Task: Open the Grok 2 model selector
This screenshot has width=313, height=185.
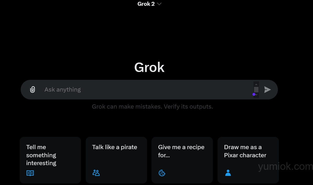Action: [x=146, y=4]
